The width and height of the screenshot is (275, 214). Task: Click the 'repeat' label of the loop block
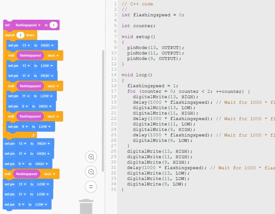pyautogui.click(x=10, y=35)
